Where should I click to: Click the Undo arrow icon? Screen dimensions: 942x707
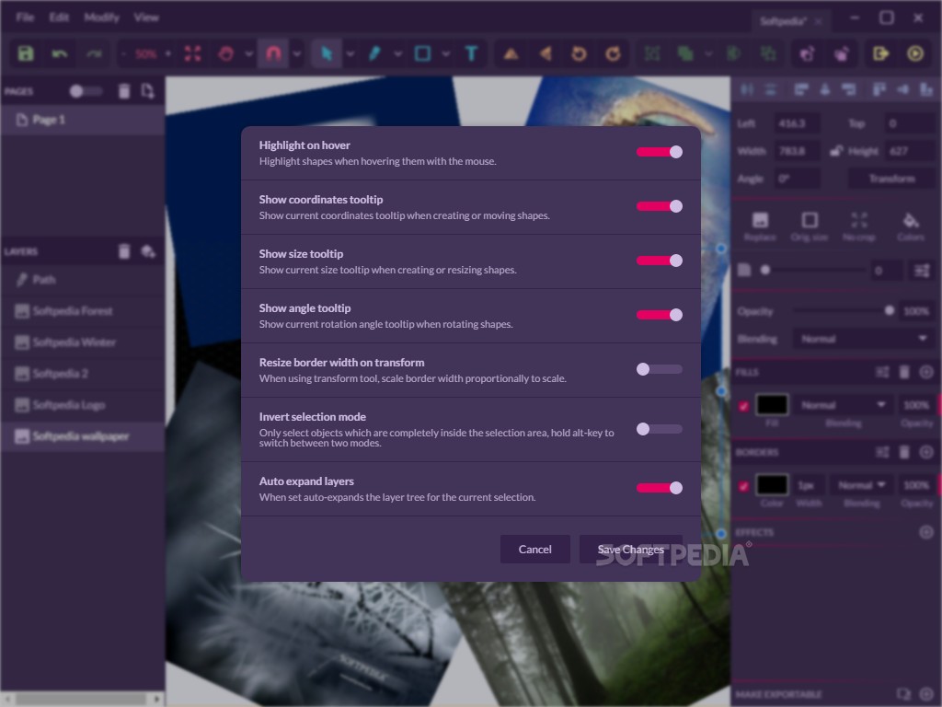[60, 53]
